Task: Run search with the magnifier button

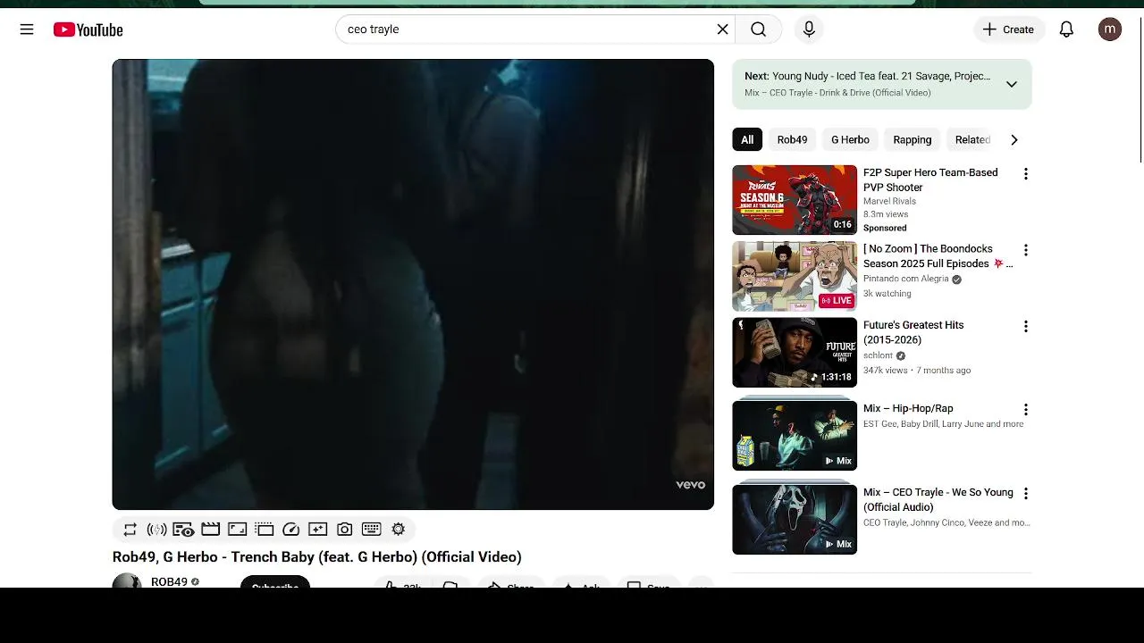Action: (758, 29)
